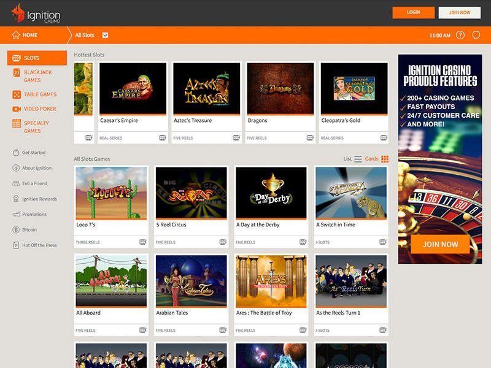Click the Ignition Casino Proudly Features banner heading
Image resolution: width=491 pixels, height=368 pixels.
click(x=440, y=75)
